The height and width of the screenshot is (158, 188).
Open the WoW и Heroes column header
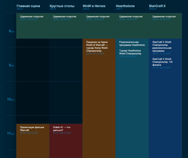point(94,6)
